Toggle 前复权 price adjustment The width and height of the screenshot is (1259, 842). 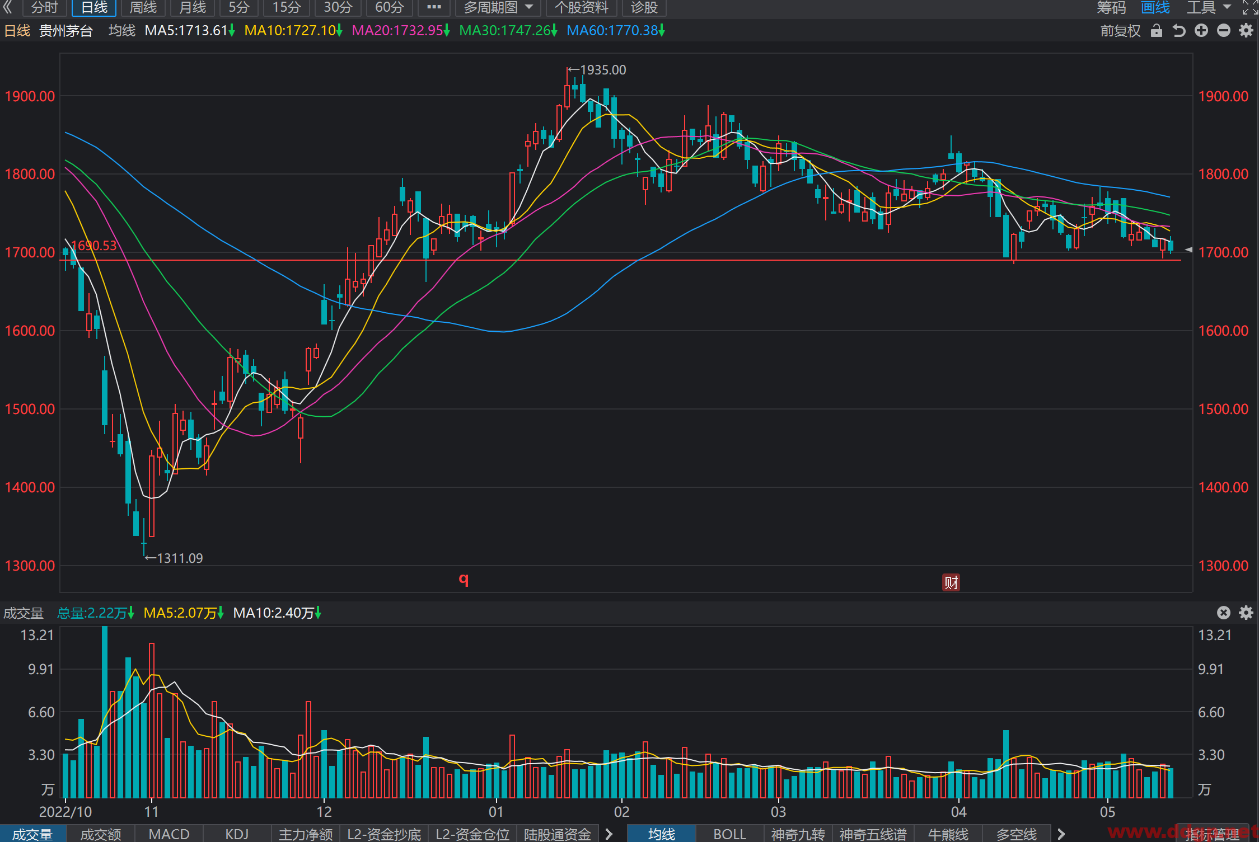pyautogui.click(x=1120, y=31)
